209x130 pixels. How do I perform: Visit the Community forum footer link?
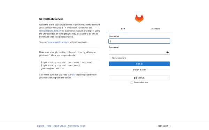point(77,126)
